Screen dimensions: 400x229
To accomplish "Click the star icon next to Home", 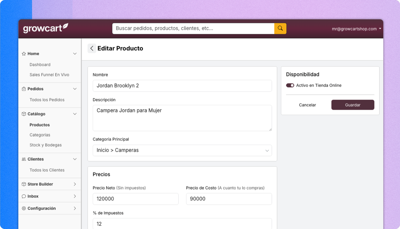I will [x=24, y=54].
